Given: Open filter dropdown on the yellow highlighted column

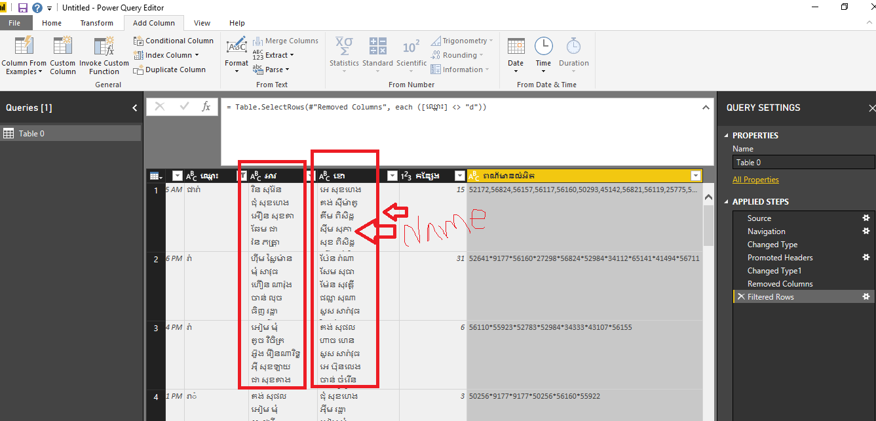Looking at the screenshot, I should (x=695, y=176).
